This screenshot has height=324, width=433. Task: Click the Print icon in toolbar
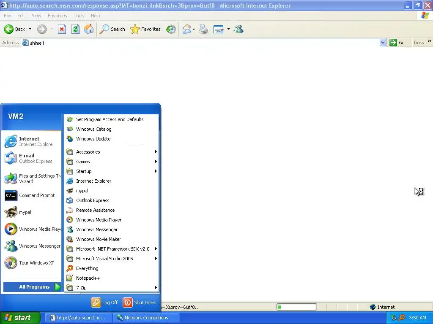tap(203, 29)
